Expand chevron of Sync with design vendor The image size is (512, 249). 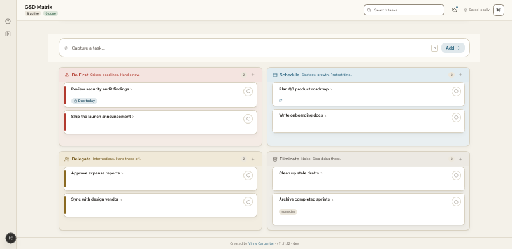121,200
